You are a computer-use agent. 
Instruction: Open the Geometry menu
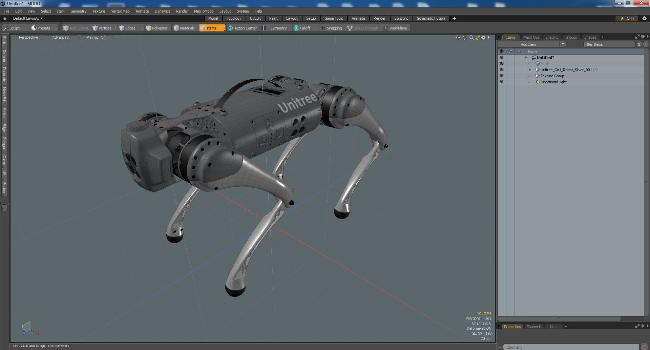pyautogui.click(x=78, y=11)
